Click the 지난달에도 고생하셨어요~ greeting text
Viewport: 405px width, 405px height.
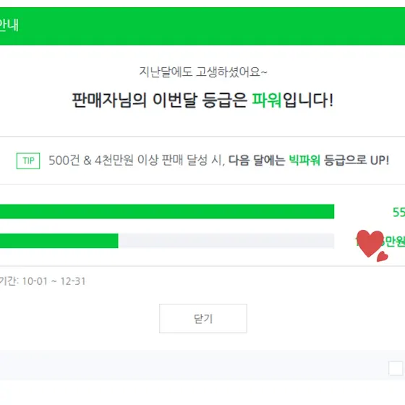click(203, 72)
